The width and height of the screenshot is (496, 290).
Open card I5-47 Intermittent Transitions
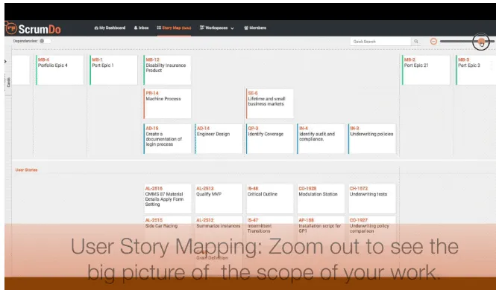pos(270,230)
